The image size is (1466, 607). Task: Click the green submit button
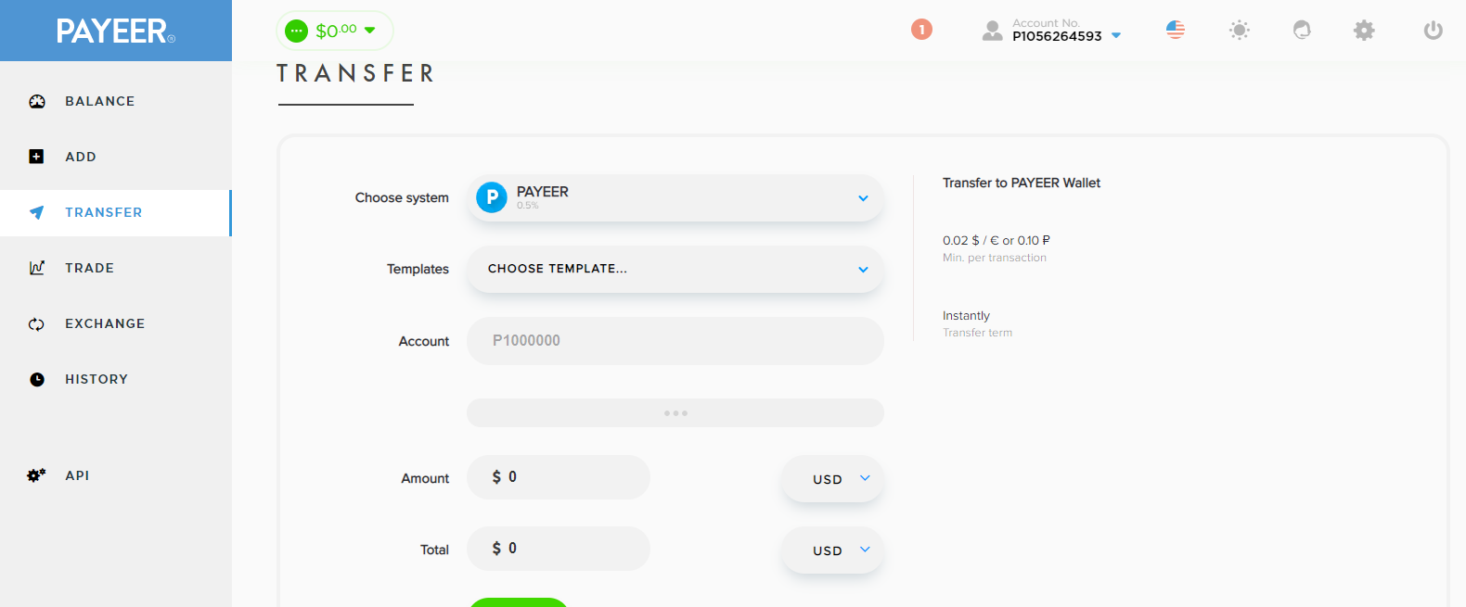click(x=519, y=602)
